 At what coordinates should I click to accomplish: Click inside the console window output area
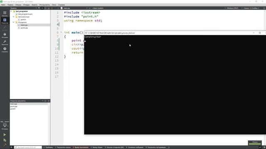tap(175, 84)
